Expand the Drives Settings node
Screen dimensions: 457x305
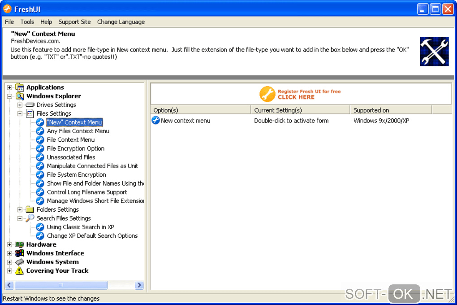(20, 105)
